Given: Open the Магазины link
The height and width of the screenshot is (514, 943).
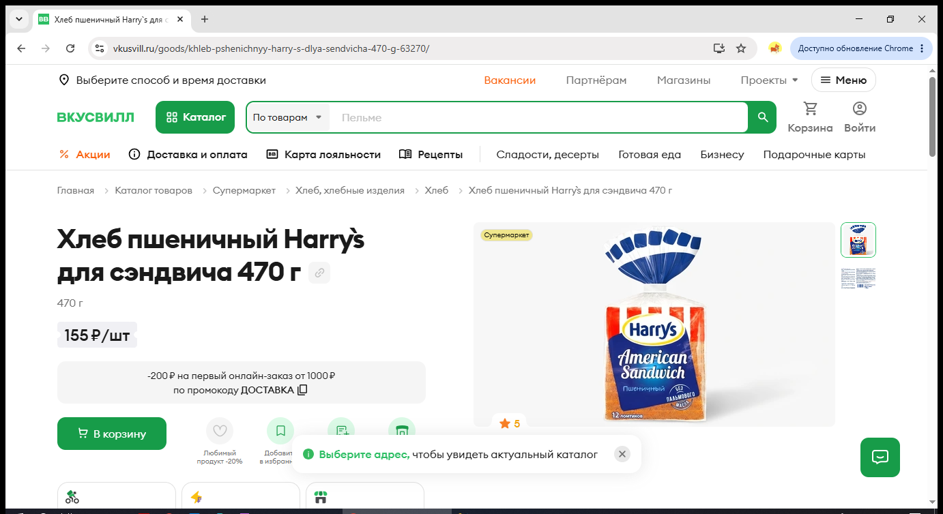Looking at the screenshot, I should click(x=684, y=80).
